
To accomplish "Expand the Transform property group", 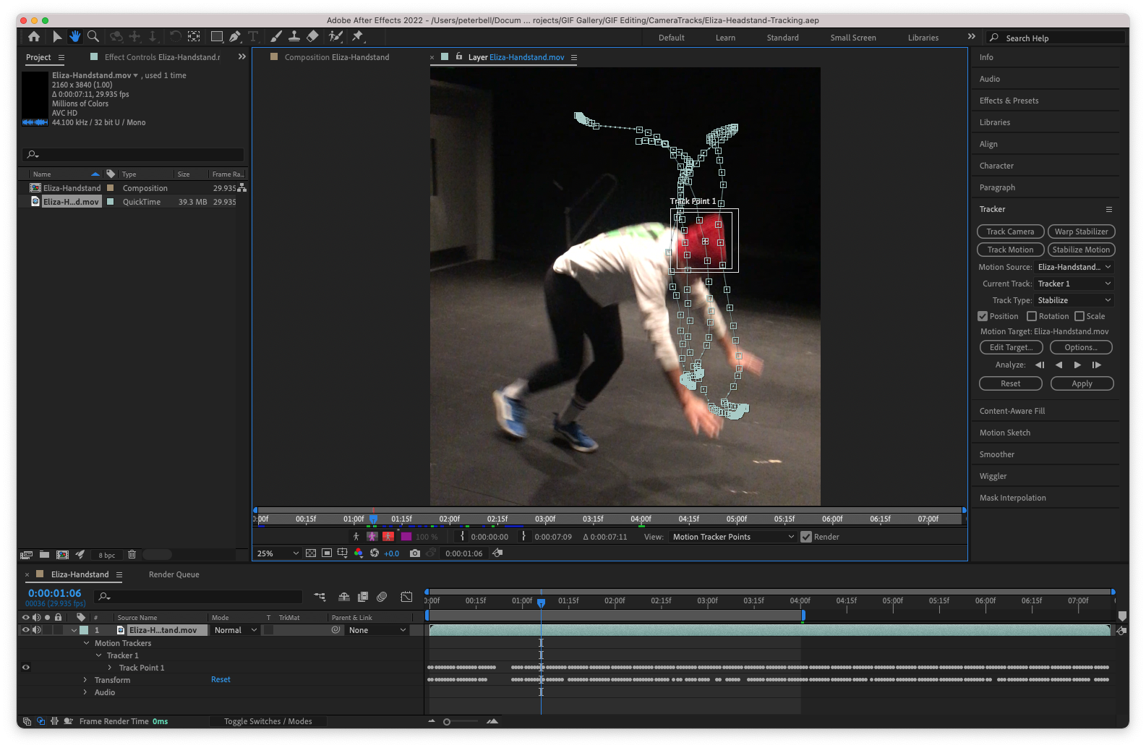I will tap(85, 680).
